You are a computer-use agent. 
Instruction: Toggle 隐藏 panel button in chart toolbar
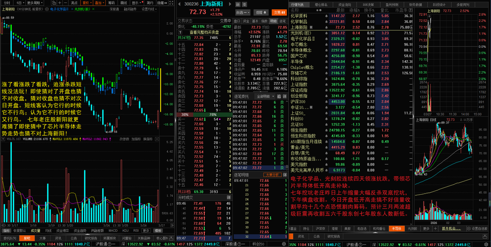(162, 3)
